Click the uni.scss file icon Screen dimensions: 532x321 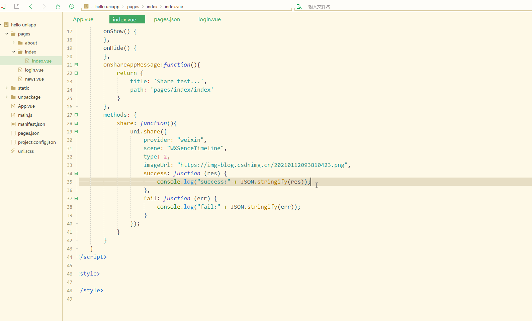pyautogui.click(x=13, y=151)
